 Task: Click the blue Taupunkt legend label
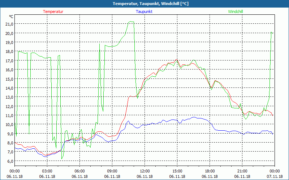click(144, 12)
